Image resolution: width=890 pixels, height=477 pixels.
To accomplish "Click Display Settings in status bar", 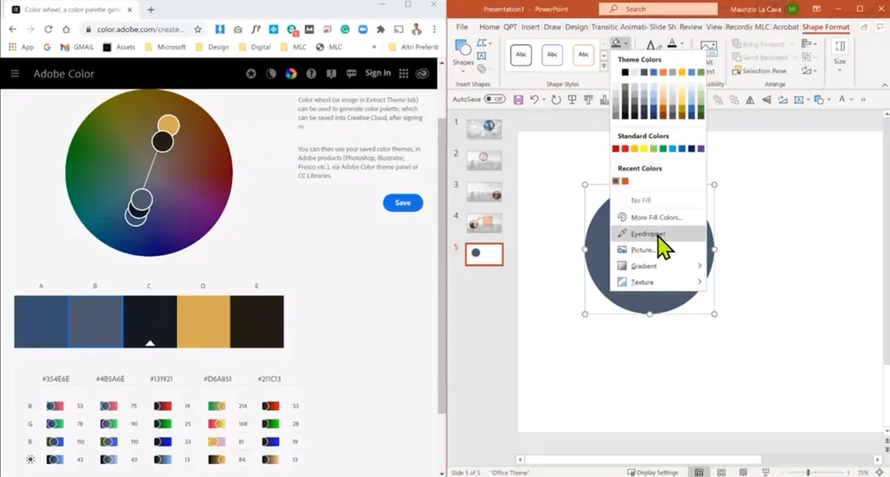I will (x=653, y=473).
